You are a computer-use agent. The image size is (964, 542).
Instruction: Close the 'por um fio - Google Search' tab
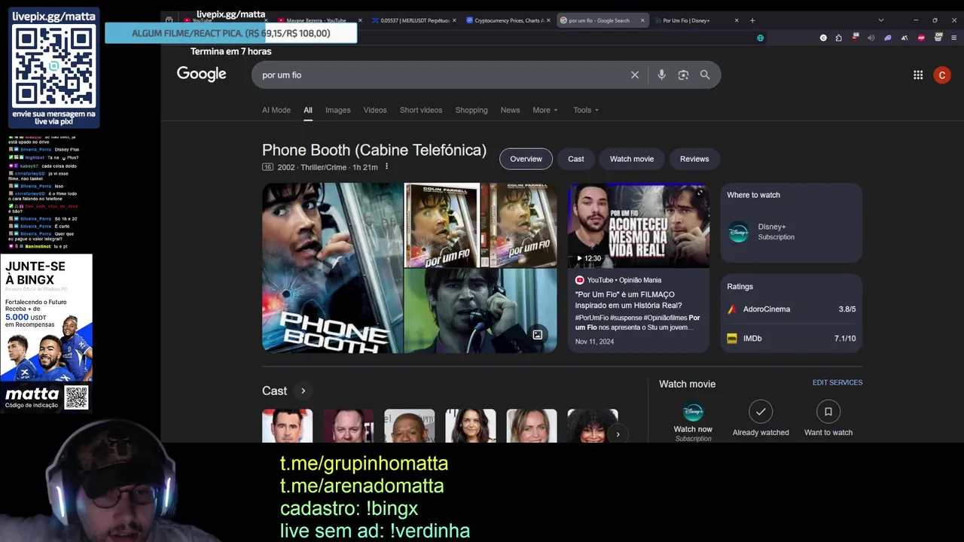(x=642, y=20)
